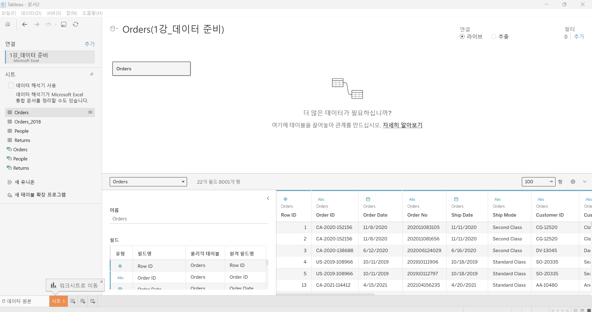
Task: Collapse the metadata pane with the left chevron
Action: pos(268,198)
